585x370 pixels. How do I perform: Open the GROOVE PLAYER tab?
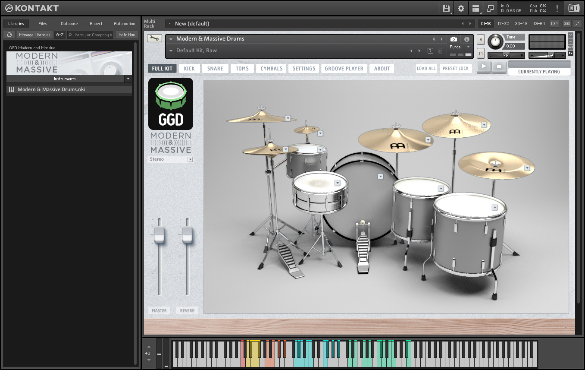344,68
